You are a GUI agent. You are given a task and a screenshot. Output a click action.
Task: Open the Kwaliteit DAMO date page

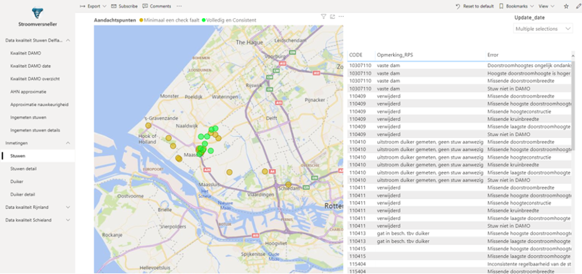coord(31,66)
